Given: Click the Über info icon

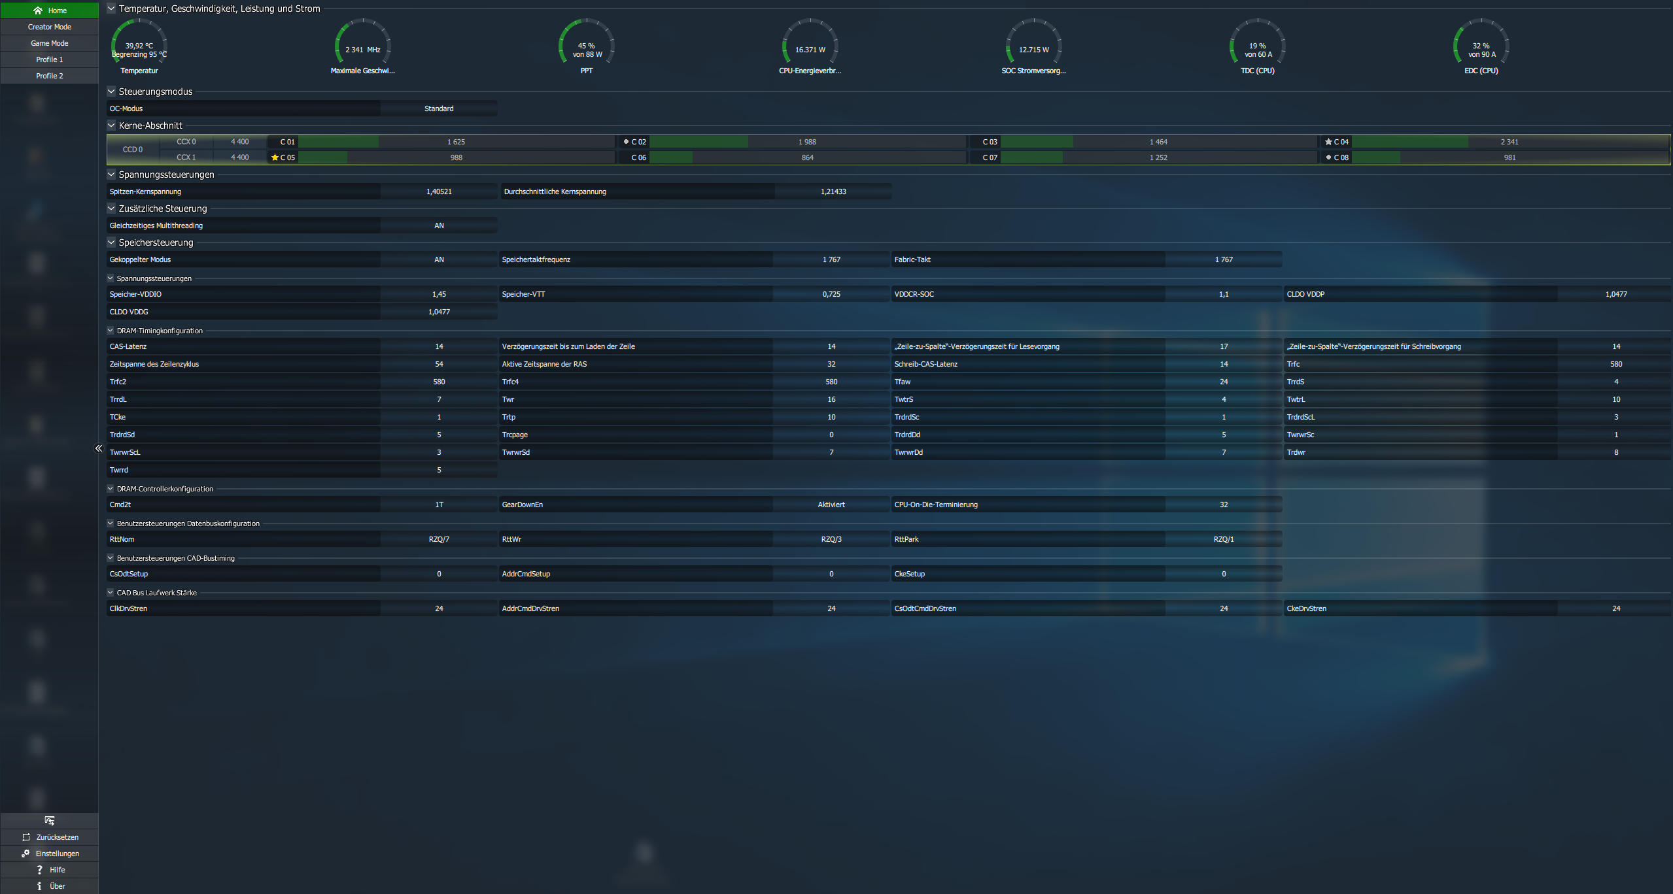Looking at the screenshot, I should 39,886.
